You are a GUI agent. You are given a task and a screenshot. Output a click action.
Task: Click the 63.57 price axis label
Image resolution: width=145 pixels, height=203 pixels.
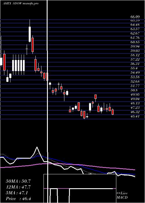tap(135, 29)
